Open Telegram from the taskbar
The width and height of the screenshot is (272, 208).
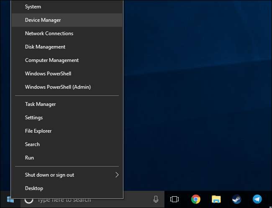257,200
